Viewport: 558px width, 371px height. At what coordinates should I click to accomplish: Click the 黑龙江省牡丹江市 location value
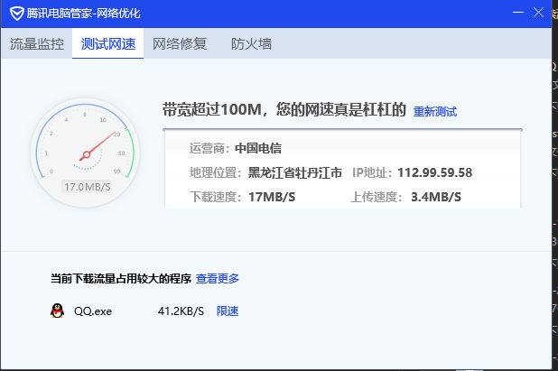[x=295, y=172]
